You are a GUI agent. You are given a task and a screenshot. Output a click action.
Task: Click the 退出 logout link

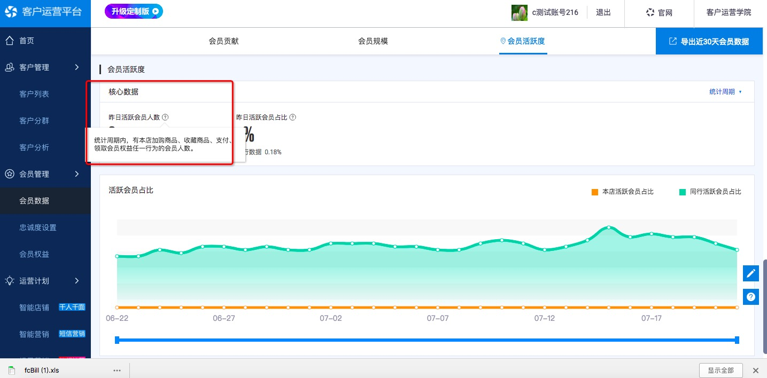click(x=603, y=12)
